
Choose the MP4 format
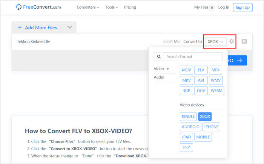point(215,70)
